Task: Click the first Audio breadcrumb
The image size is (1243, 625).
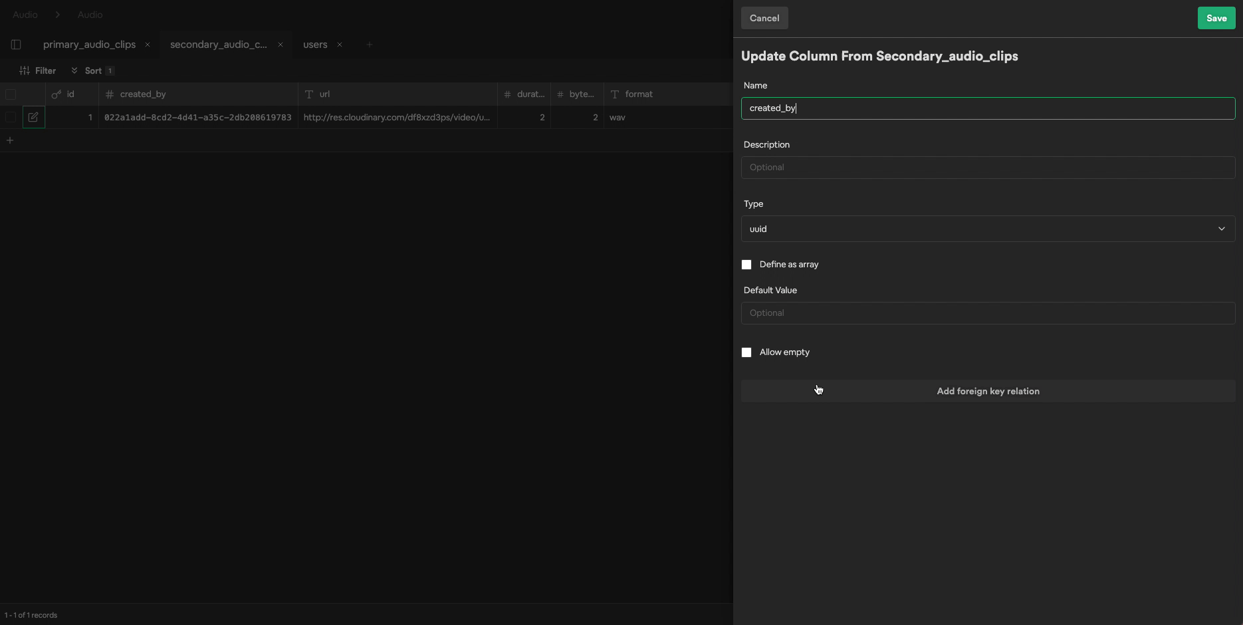Action: [x=25, y=15]
